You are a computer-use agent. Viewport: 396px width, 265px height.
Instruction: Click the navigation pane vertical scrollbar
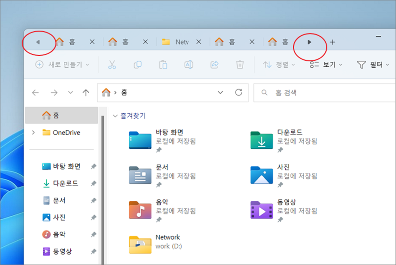coord(102,190)
